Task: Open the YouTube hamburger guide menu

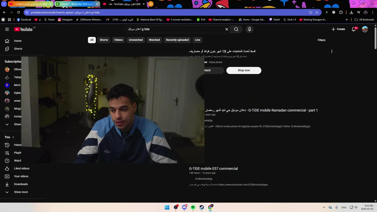Action: point(7,29)
